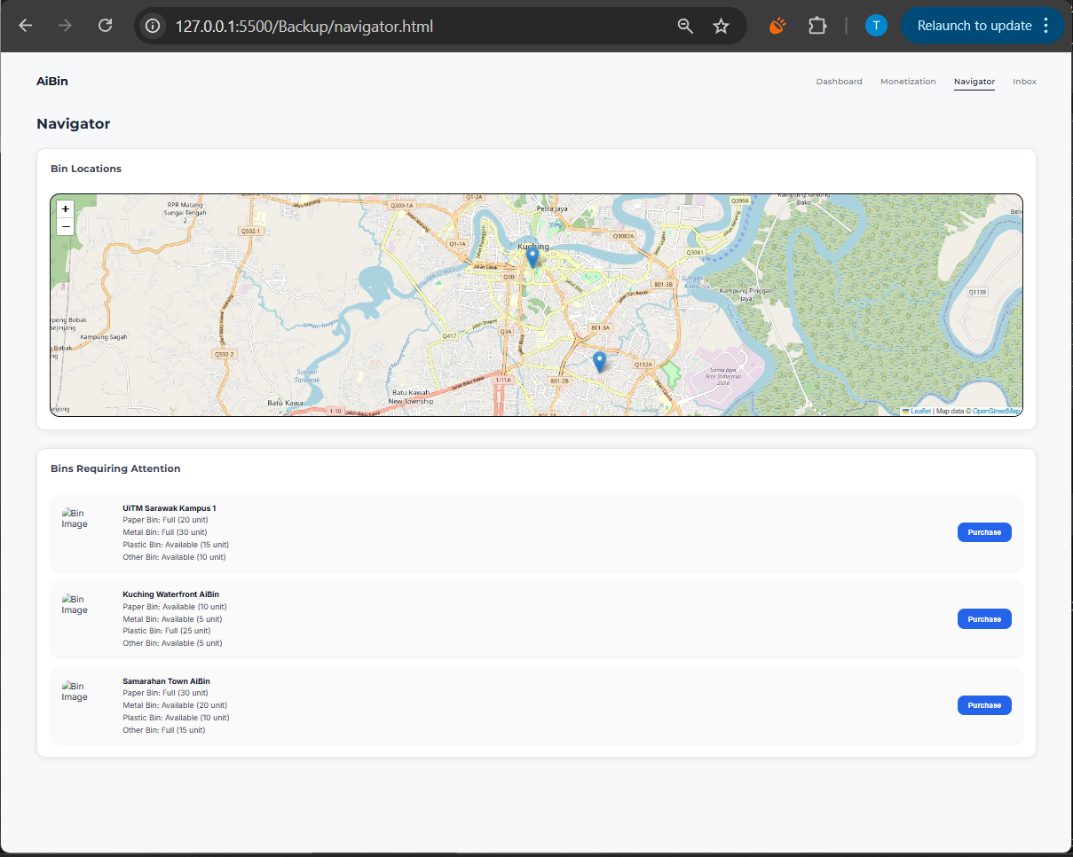Select the Navigator tab

coord(974,82)
